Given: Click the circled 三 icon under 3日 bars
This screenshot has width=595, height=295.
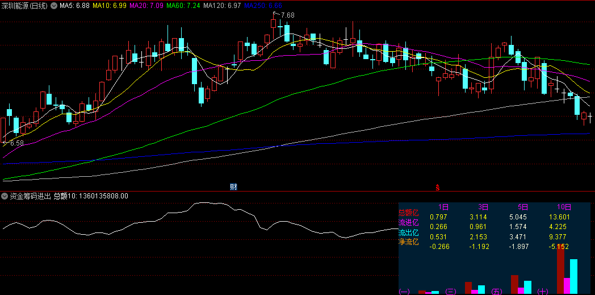Looking at the screenshot, I should (451, 292).
